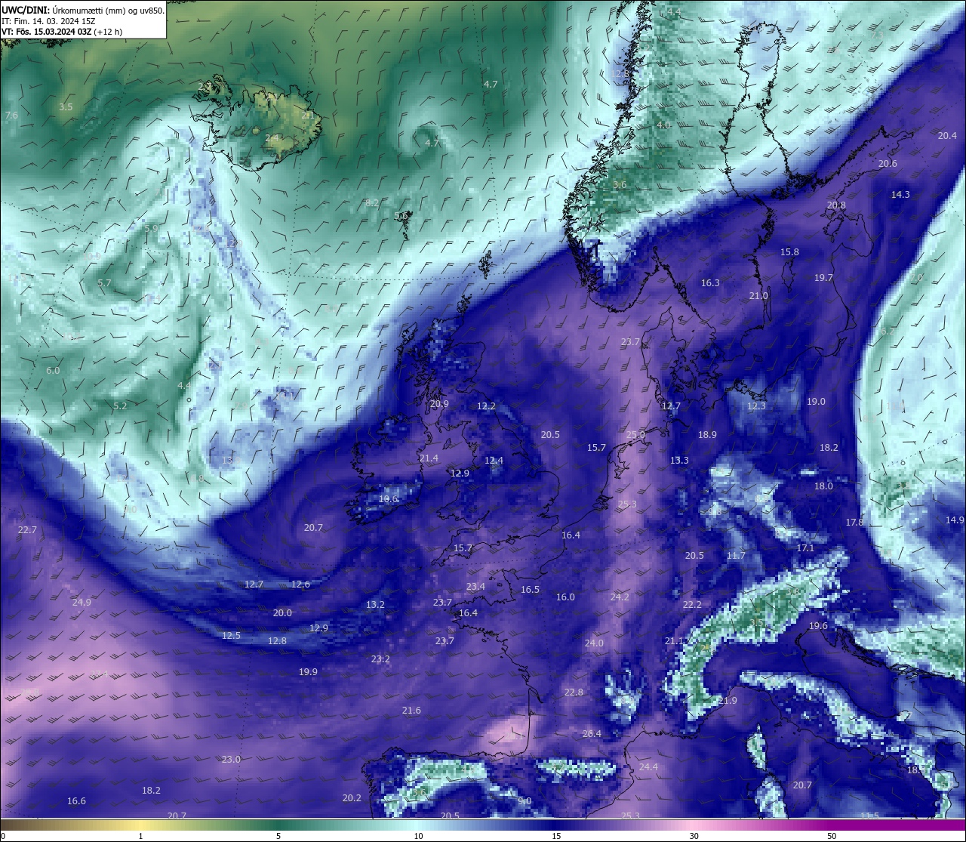
Task: Click the color scale tick label '5'
Action: tap(278, 836)
